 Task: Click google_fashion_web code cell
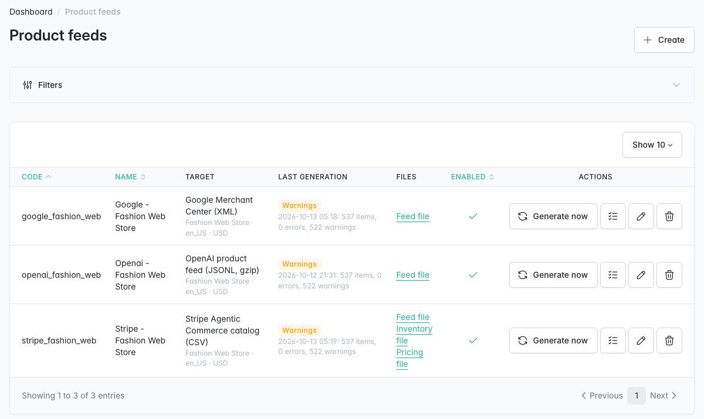coord(62,216)
